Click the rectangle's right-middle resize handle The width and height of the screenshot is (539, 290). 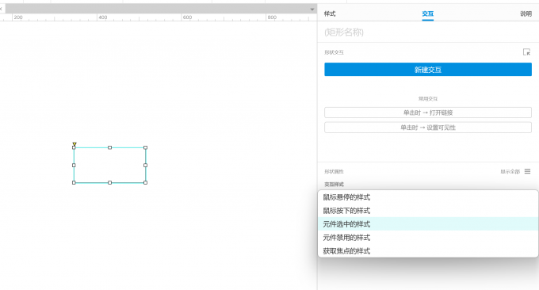coord(145,165)
